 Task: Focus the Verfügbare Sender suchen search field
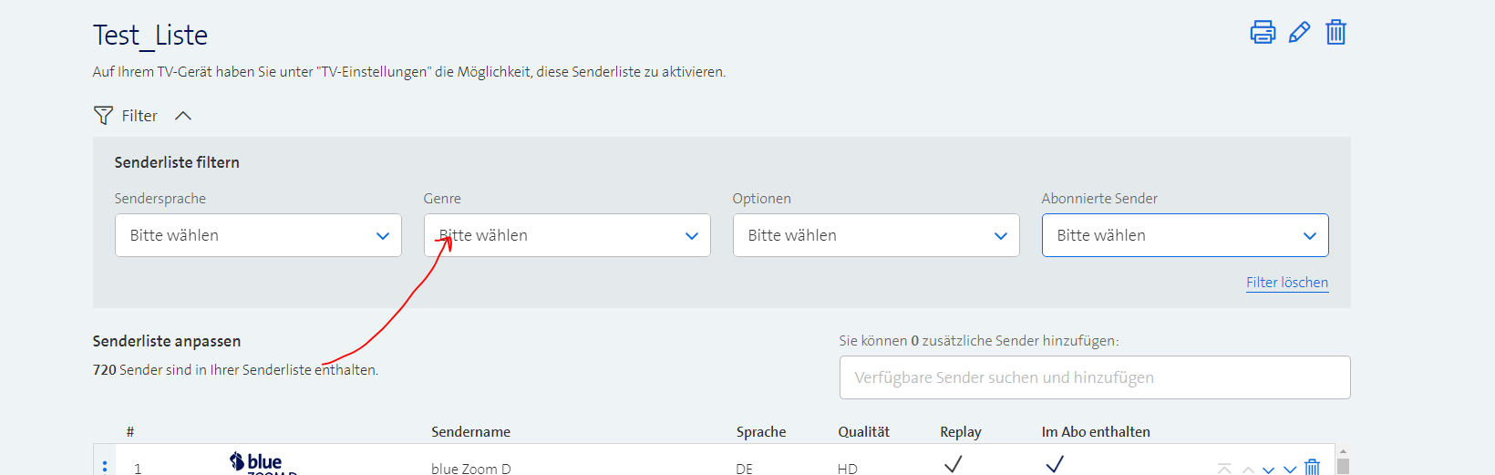click(x=1095, y=377)
